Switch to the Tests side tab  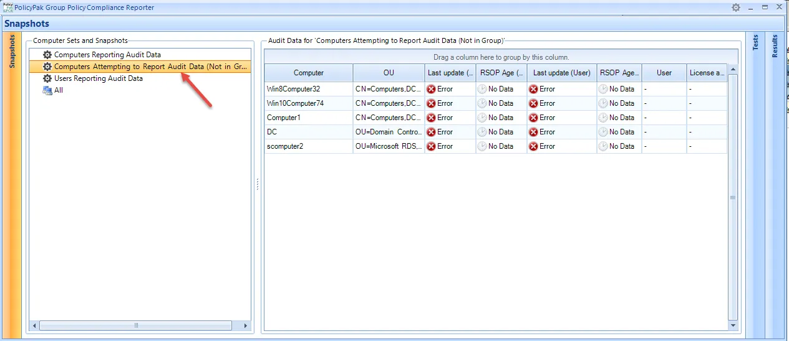click(x=756, y=184)
